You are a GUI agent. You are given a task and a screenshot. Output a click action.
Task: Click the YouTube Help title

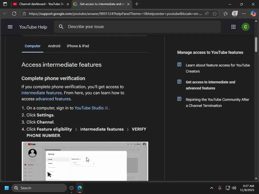point(33,27)
